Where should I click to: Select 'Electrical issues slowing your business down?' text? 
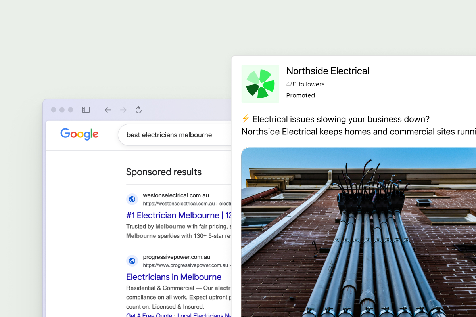(x=341, y=119)
